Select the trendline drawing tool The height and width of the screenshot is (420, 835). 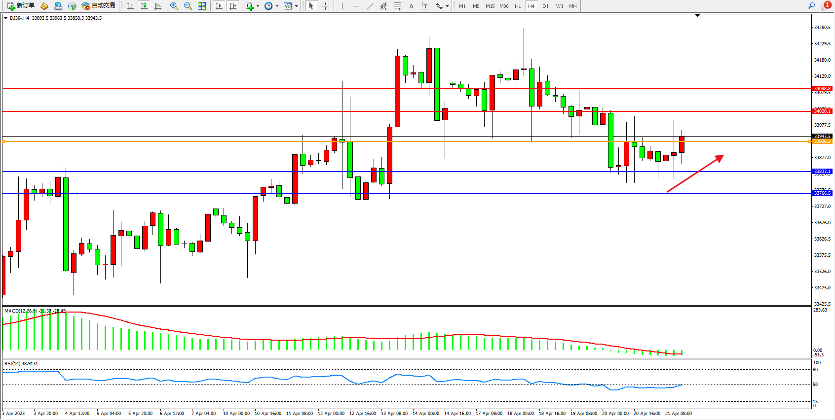(x=370, y=6)
